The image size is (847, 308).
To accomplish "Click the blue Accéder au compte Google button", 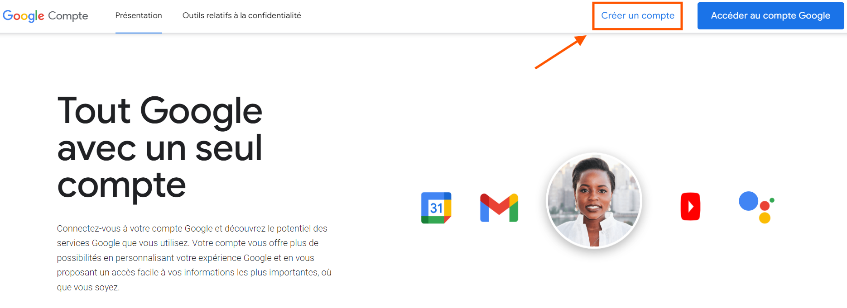I will 770,16.
